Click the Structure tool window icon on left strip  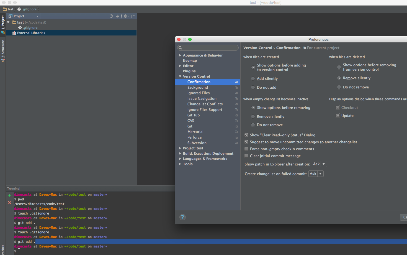[3, 60]
